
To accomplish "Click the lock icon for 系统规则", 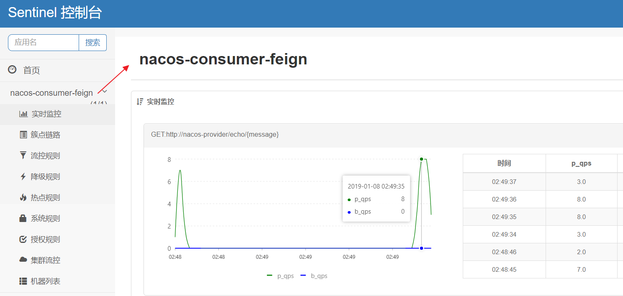I will click(x=23, y=218).
